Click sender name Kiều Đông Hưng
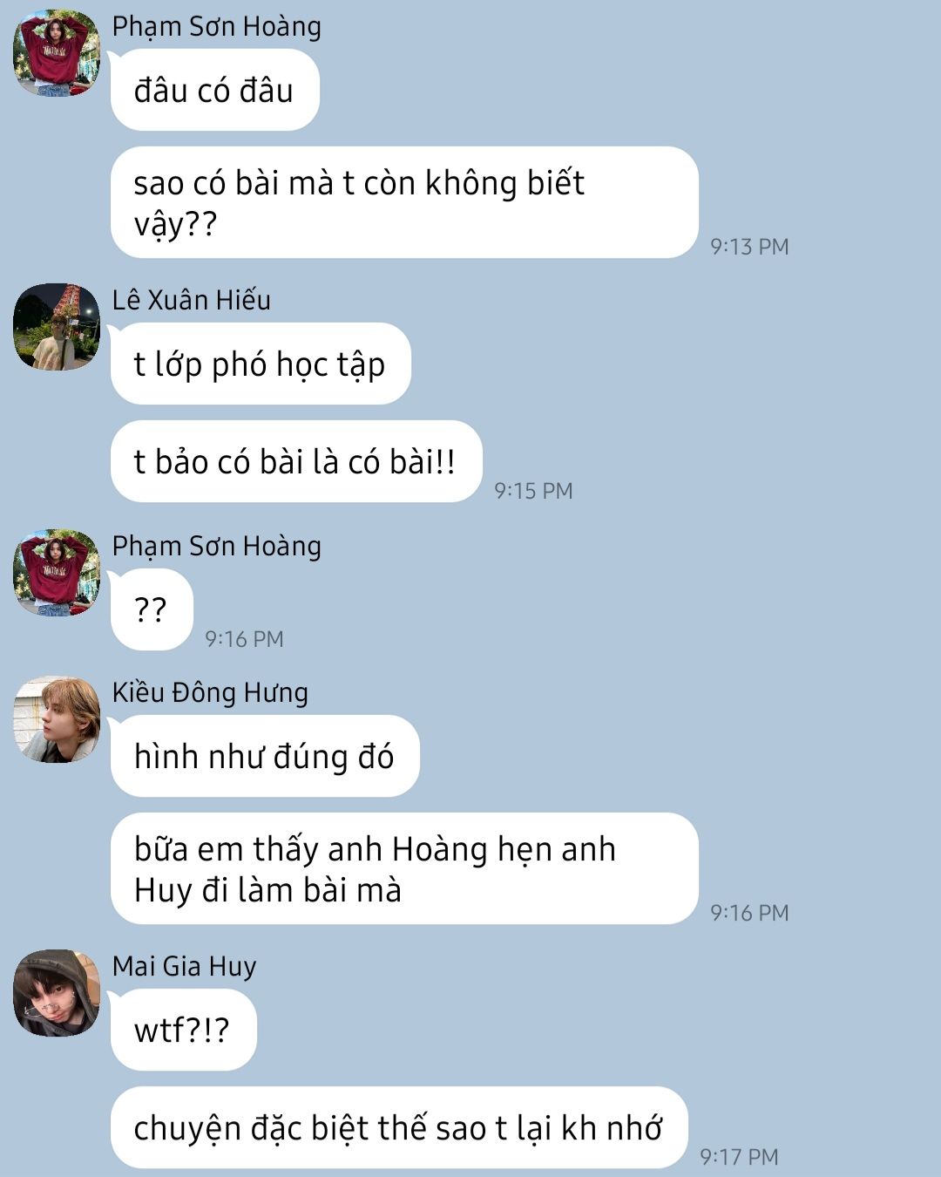The image size is (941, 1177). [210, 692]
